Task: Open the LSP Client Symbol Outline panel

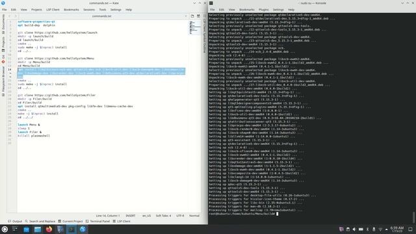Action: pyautogui.click(x=205, y=34)
